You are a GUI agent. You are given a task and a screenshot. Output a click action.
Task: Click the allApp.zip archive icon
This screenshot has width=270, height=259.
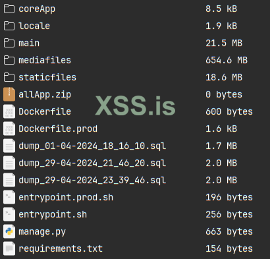9,94
